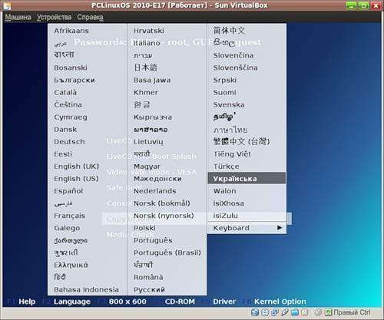Select Suomi language entry

click(x=225, y=92)
